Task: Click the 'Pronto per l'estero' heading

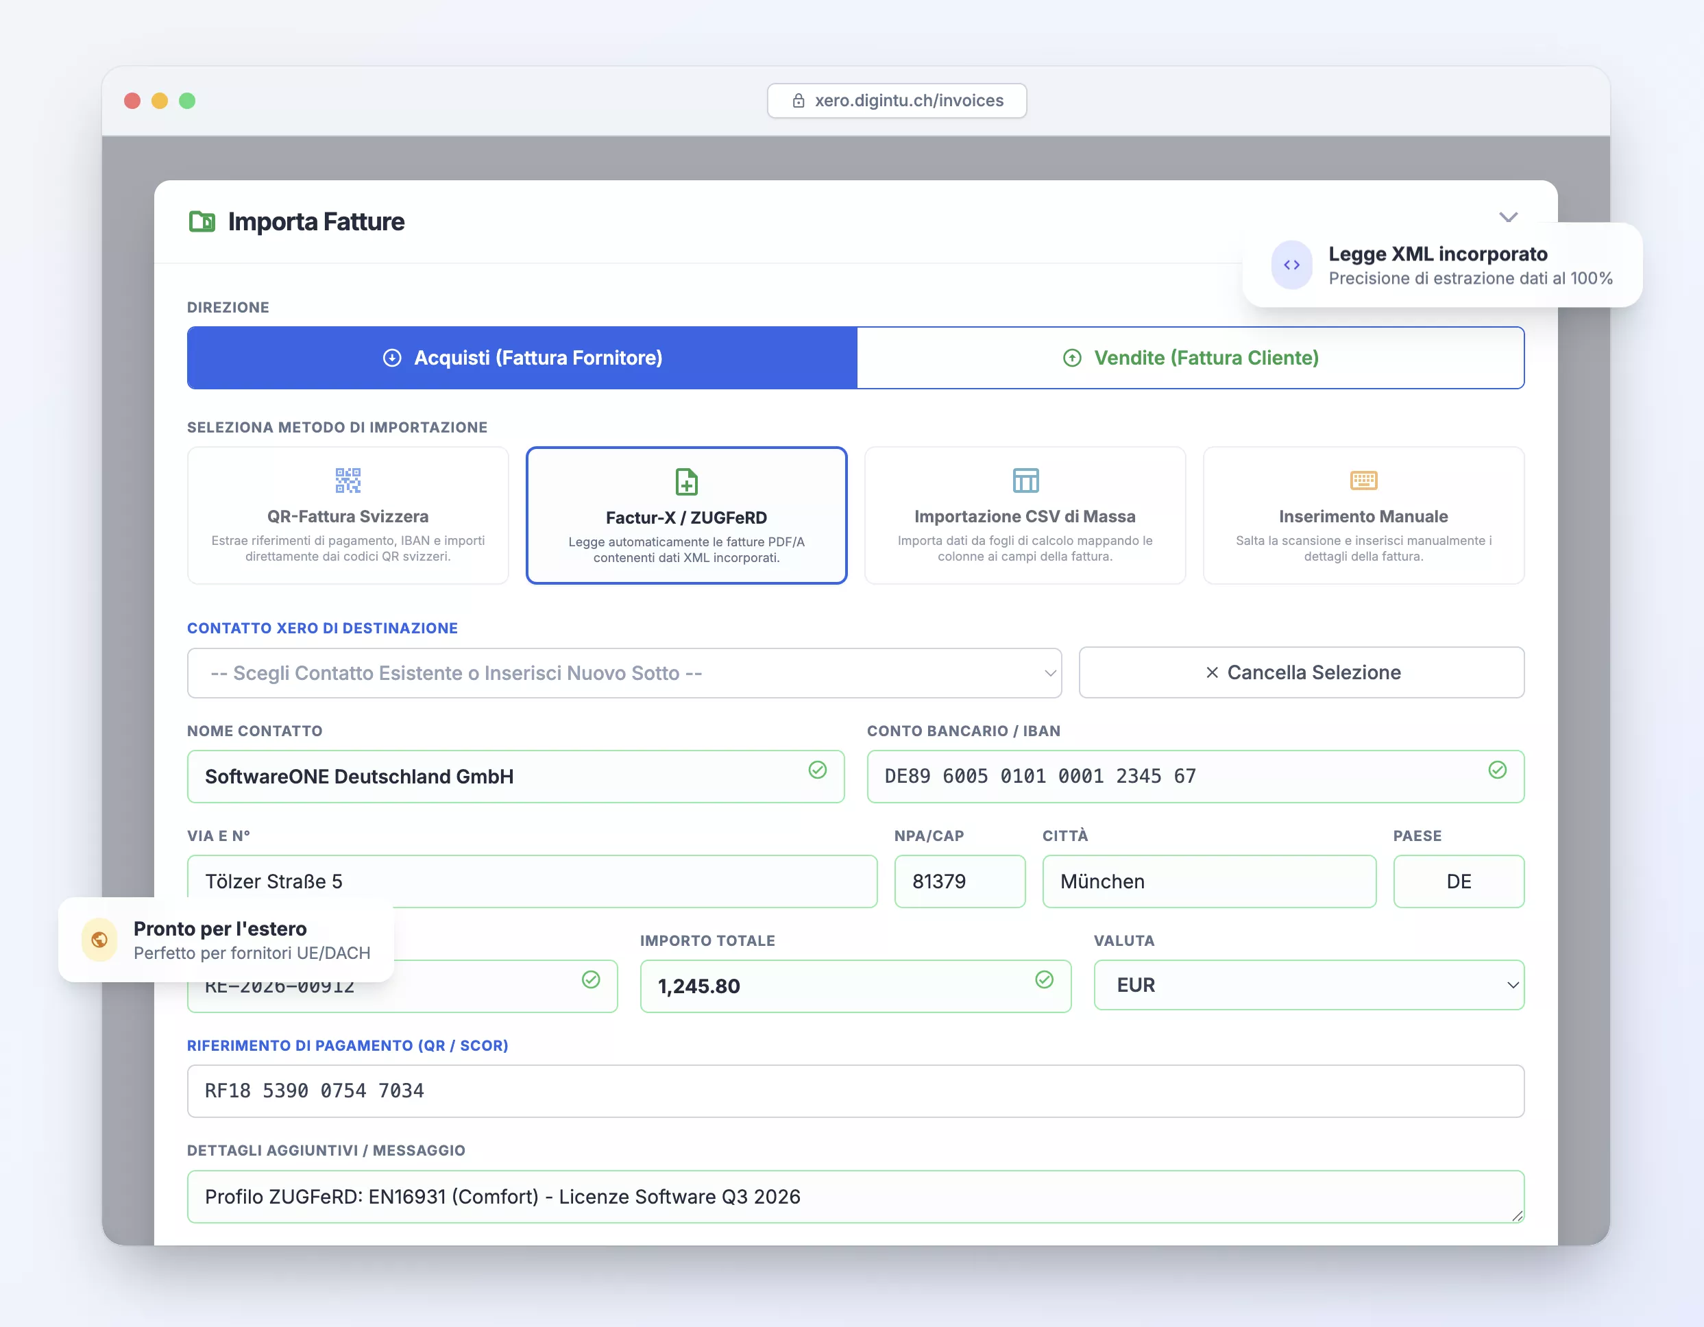Action: coord(220,928)
